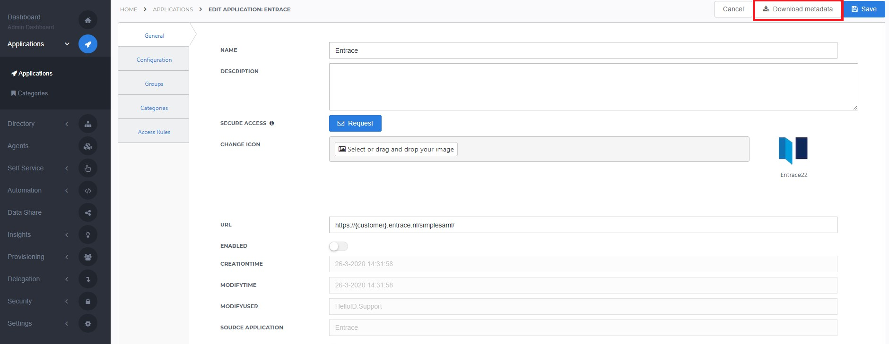The height and width of the screenshot is (344, 889).
Task: Save the application changes
Action: [864, 9]
